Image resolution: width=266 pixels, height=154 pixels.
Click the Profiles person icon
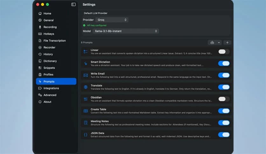point(40,74)
